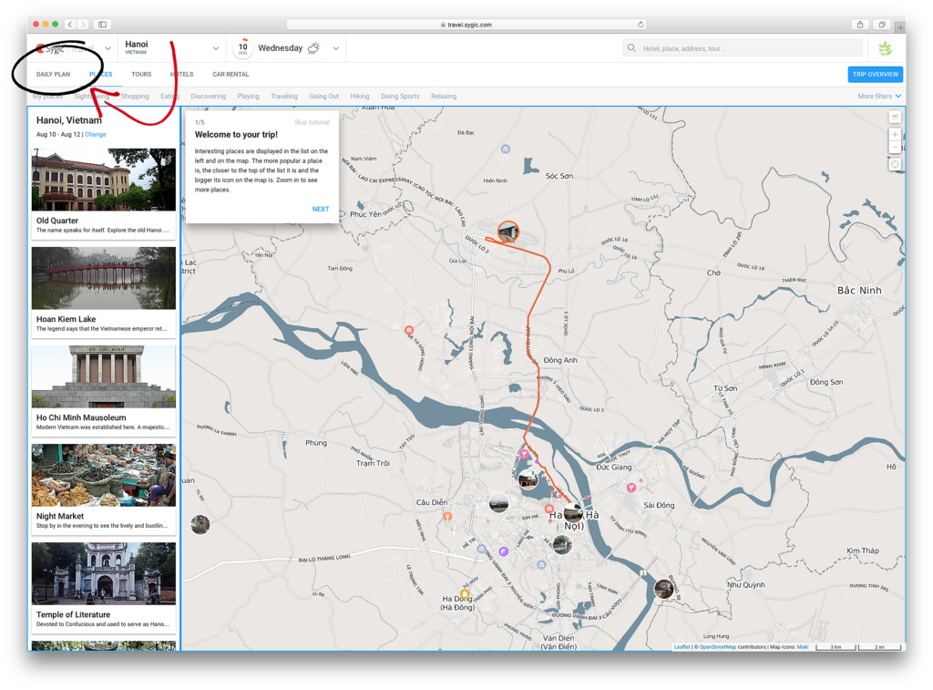Open the Maki map icons link

(803, 646)
